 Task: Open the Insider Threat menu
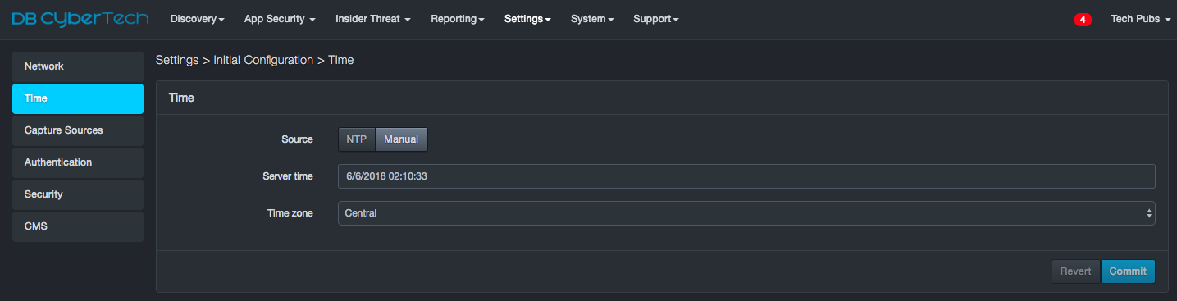point(373,19)
